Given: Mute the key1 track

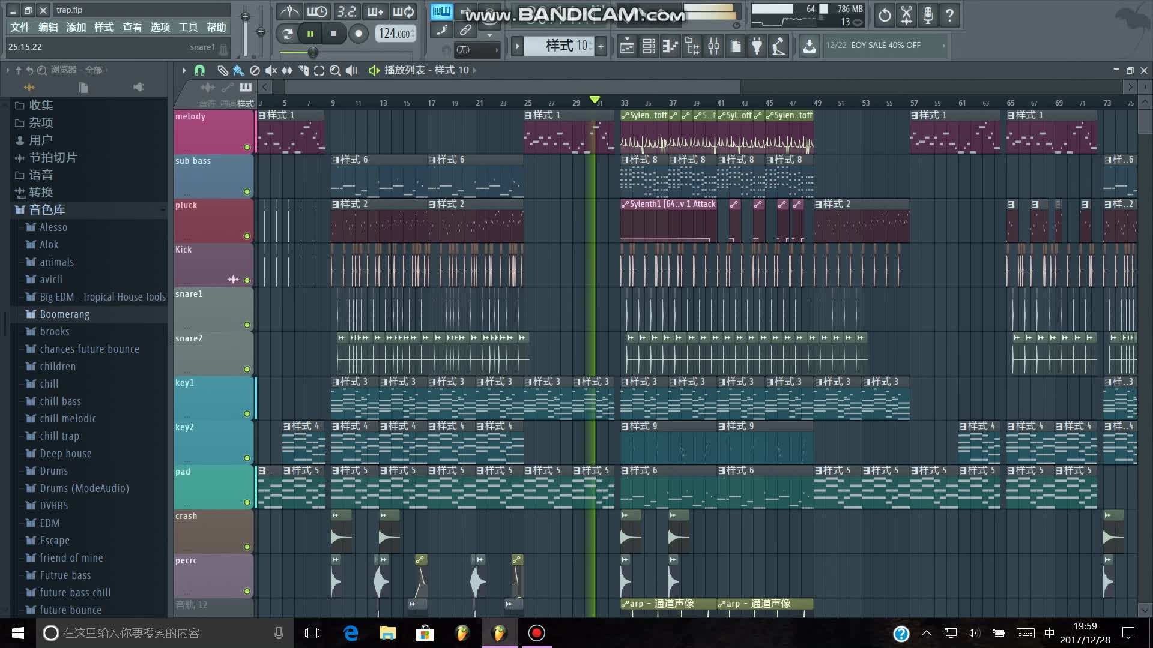Looking at the screenshot, I should 247,413.
